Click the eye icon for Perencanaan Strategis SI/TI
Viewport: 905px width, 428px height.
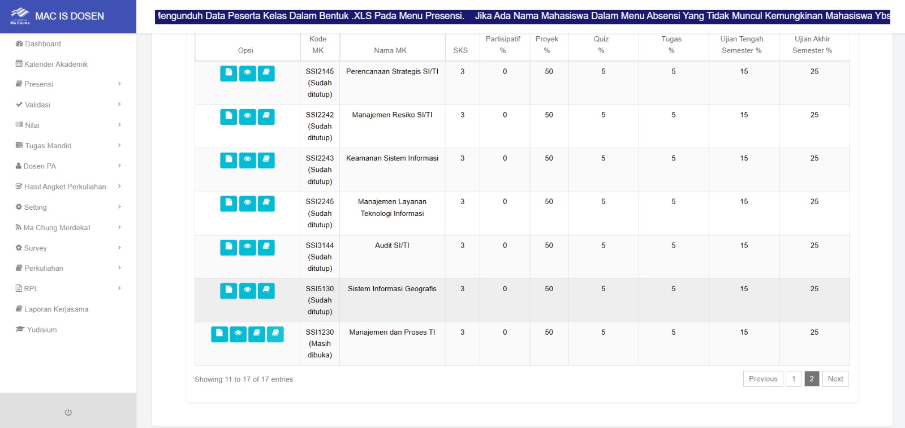tap(248, 74)
